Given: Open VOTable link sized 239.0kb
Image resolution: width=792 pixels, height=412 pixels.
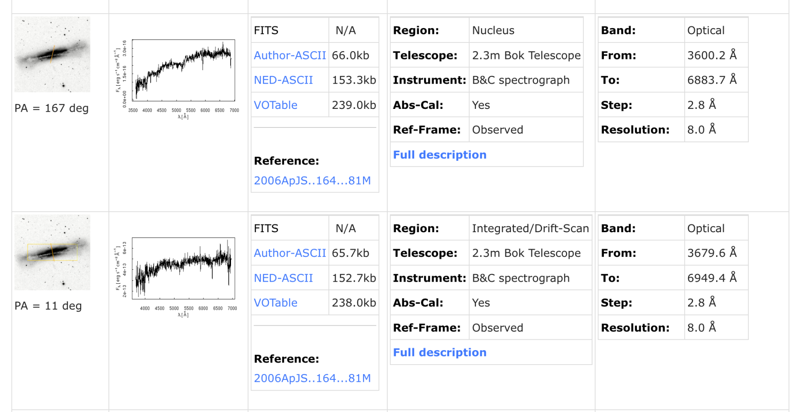Looking at the screenshot, I should [276, 105].
